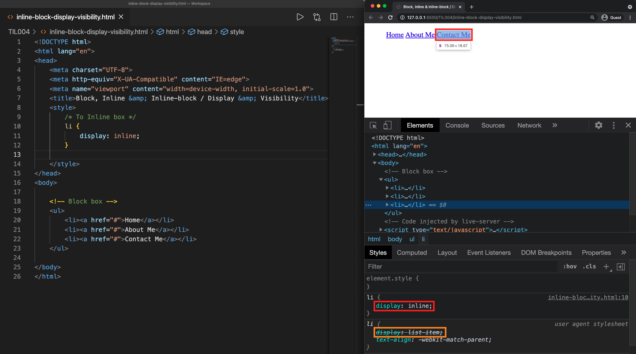The image size is (636, 354).
Task: Open the Computed styles tab
Action: pyautogui.click(x=412, y=253)
